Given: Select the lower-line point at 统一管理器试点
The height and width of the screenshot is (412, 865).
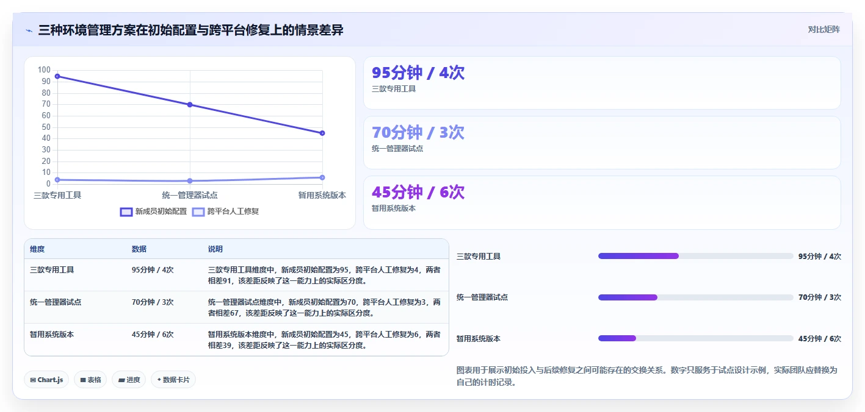Looking at the screenshot, I should click(190, 181).
